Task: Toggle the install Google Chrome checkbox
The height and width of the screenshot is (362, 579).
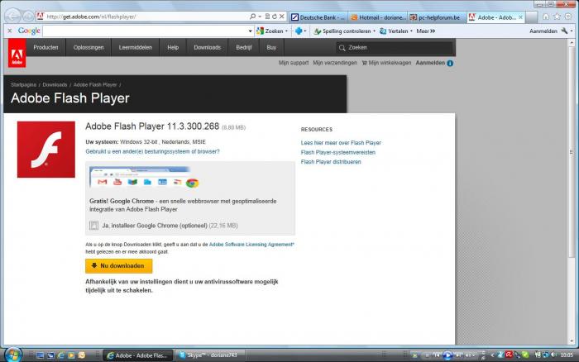Action: 93,225
